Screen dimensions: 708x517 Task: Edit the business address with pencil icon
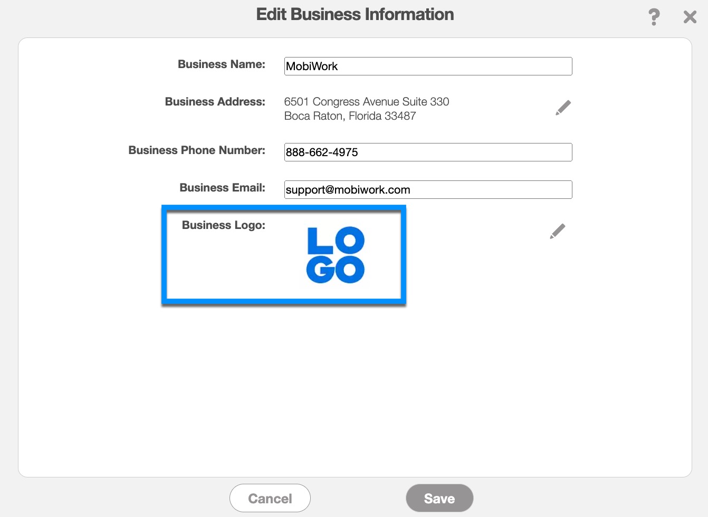tap(563, 108)
